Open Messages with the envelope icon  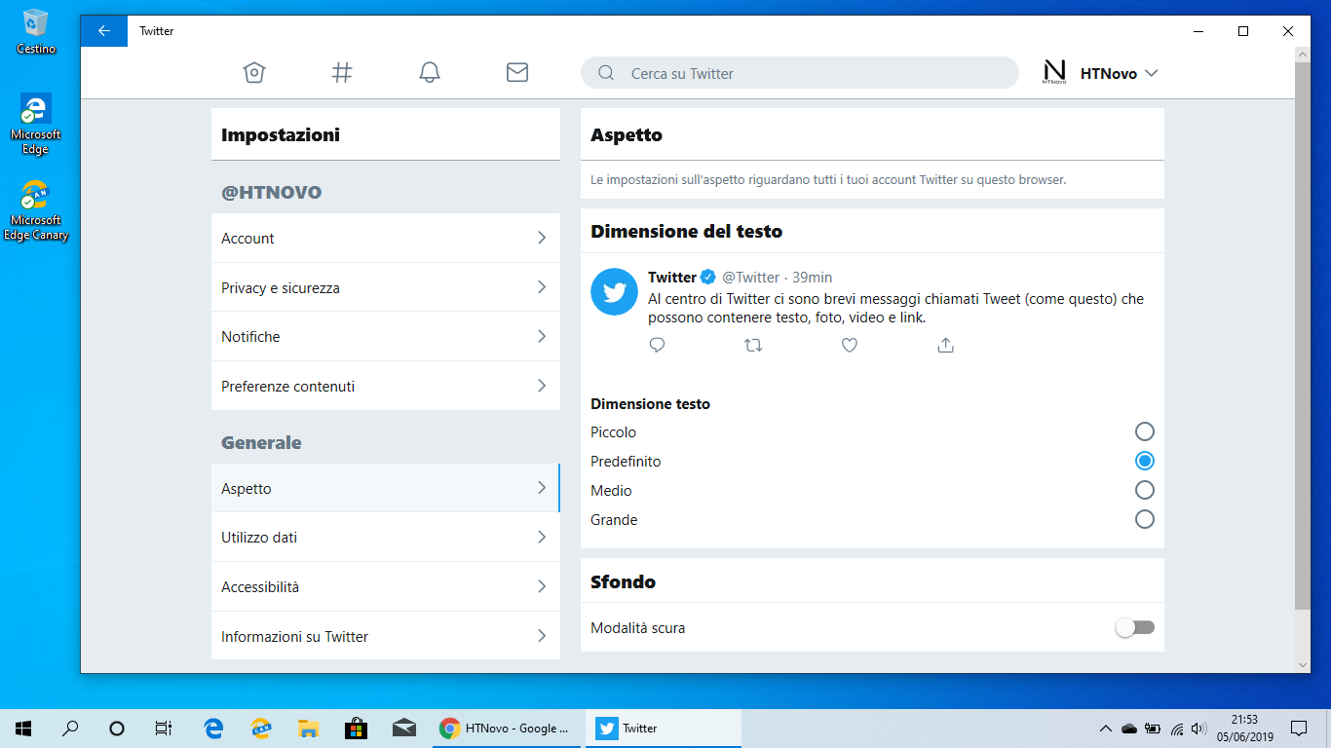(516, 72)
